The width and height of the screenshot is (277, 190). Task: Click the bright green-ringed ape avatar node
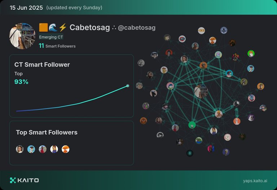(251, 54)
